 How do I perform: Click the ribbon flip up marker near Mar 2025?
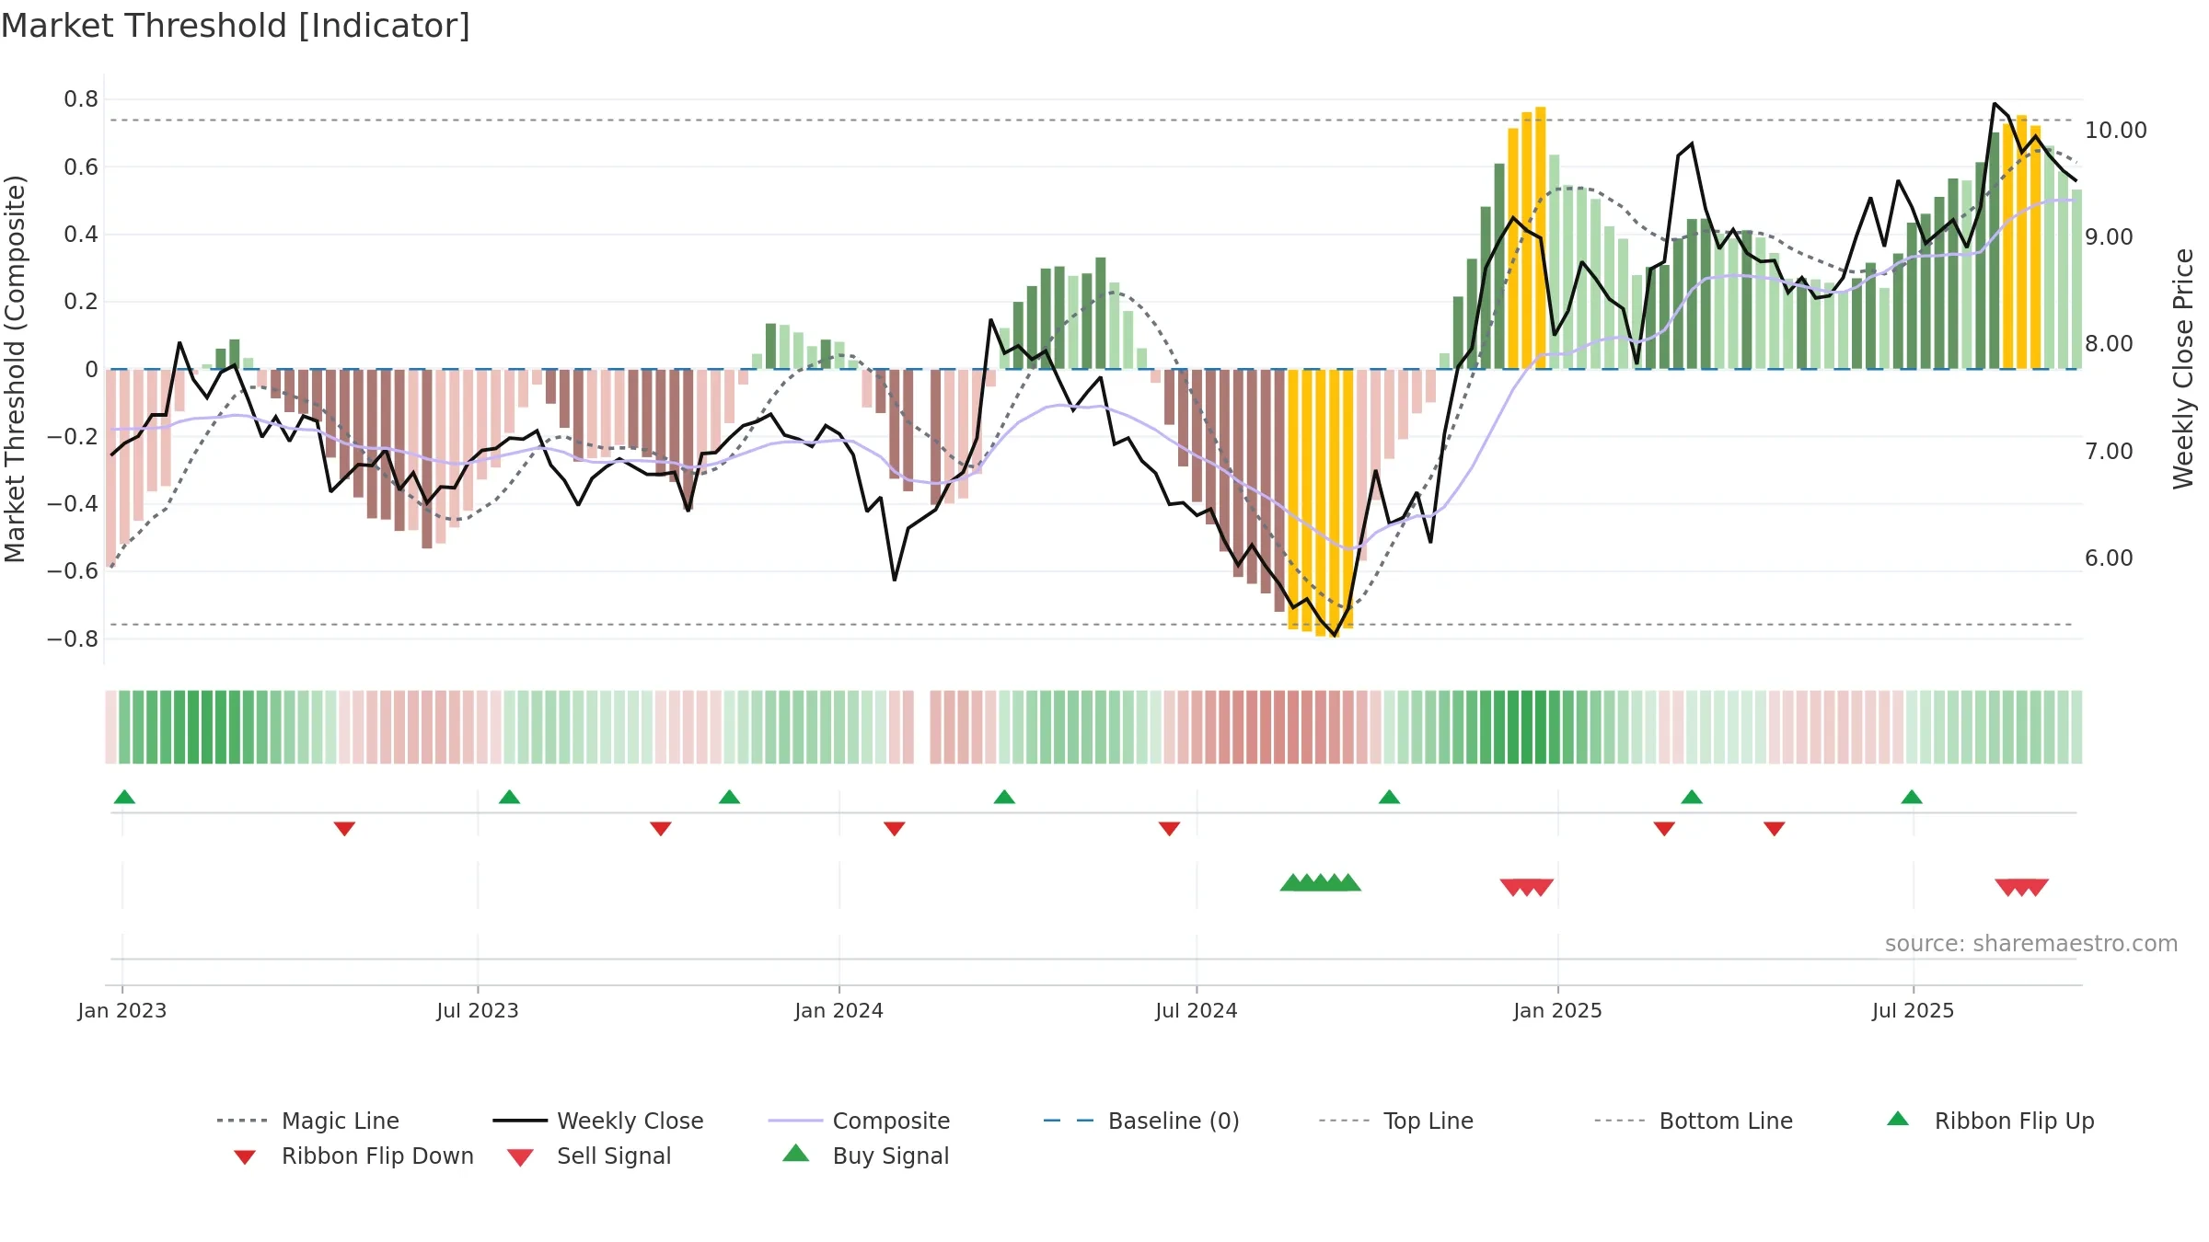1692,797
